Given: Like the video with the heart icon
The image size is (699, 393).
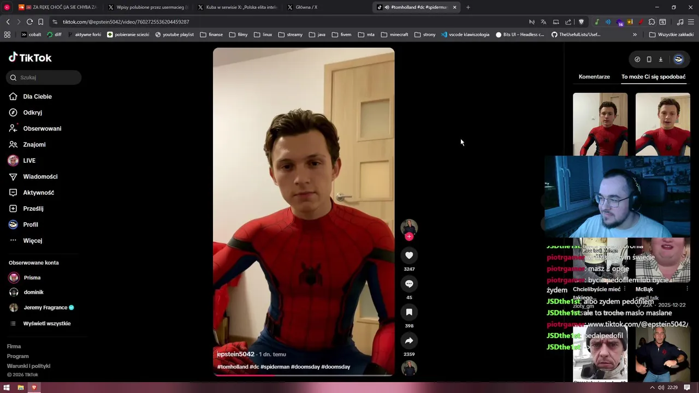Looking at the screenshot, I should click(409, 255).
